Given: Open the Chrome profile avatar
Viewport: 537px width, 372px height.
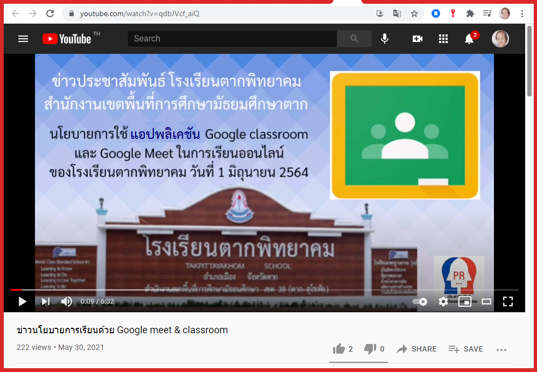Looking at the screenshot, I should click(x=505, y=13).
